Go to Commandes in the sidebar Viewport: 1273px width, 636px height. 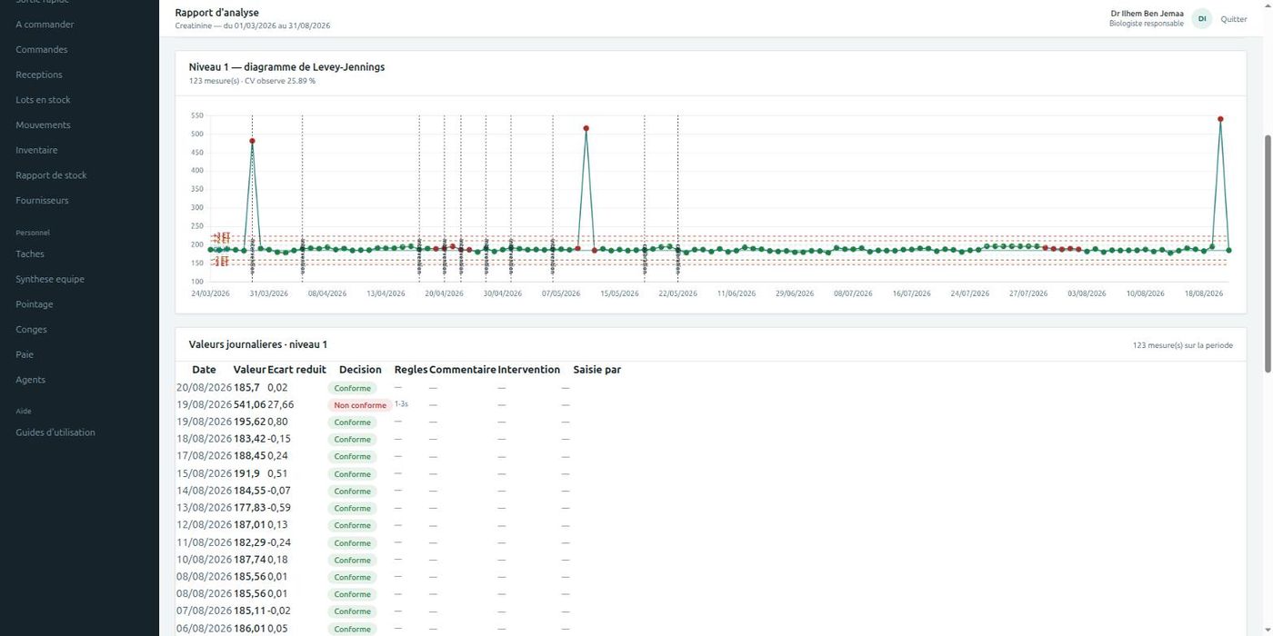(x=41, y=50)
